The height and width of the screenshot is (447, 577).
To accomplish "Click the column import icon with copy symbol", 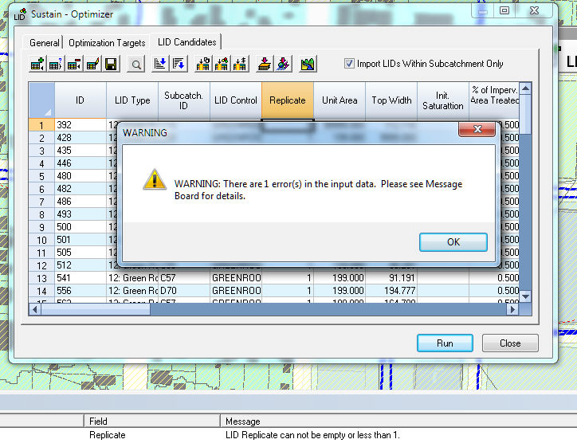I will pyautogui.click(x=203, y=65).
